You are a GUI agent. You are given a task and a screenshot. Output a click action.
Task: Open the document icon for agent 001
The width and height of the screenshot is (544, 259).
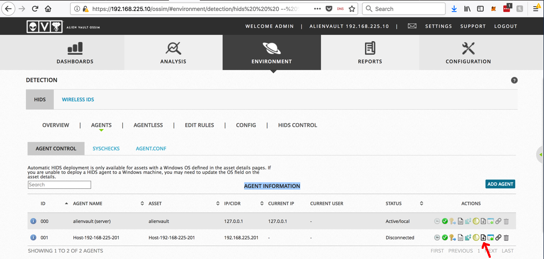click(x=460, y=237)
